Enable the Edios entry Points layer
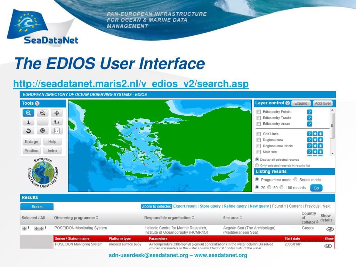The width and height of the screenshot is (356, 267). click(259, 112)
